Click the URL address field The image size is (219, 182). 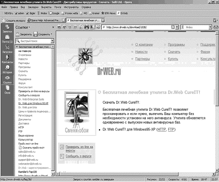click(x=138, y=27)
